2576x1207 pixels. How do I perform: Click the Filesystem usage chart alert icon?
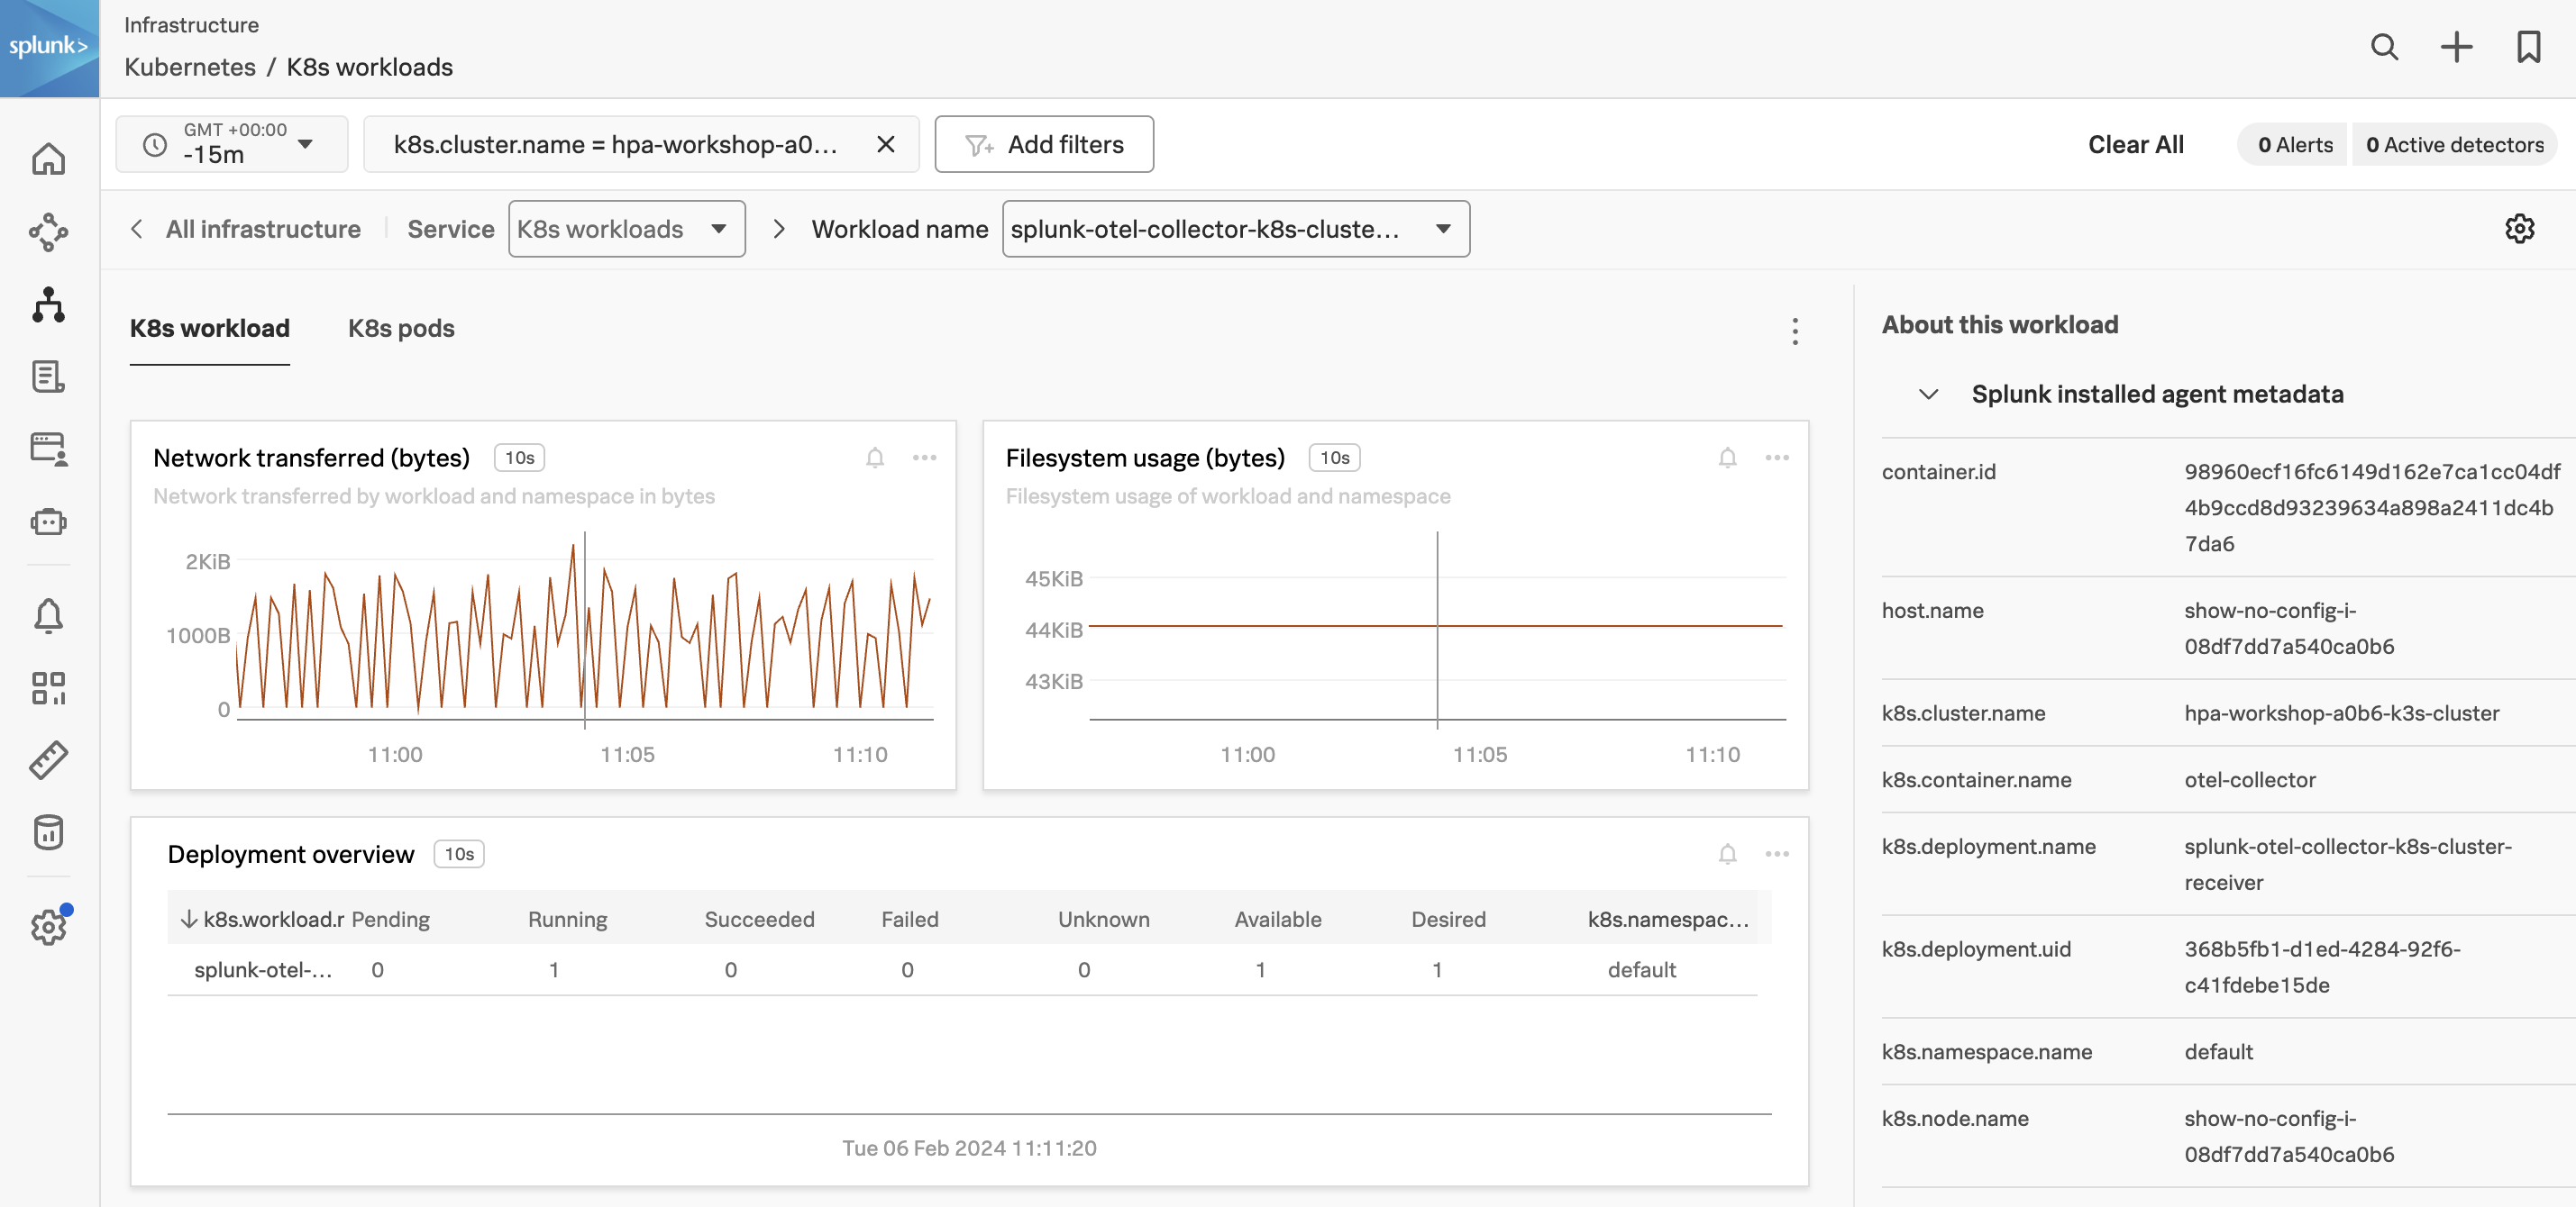point(1725,457)
